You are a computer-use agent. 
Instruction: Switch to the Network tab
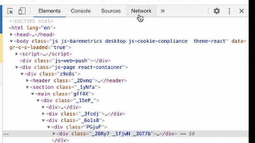pyautogui.click(x=141, y=11)
